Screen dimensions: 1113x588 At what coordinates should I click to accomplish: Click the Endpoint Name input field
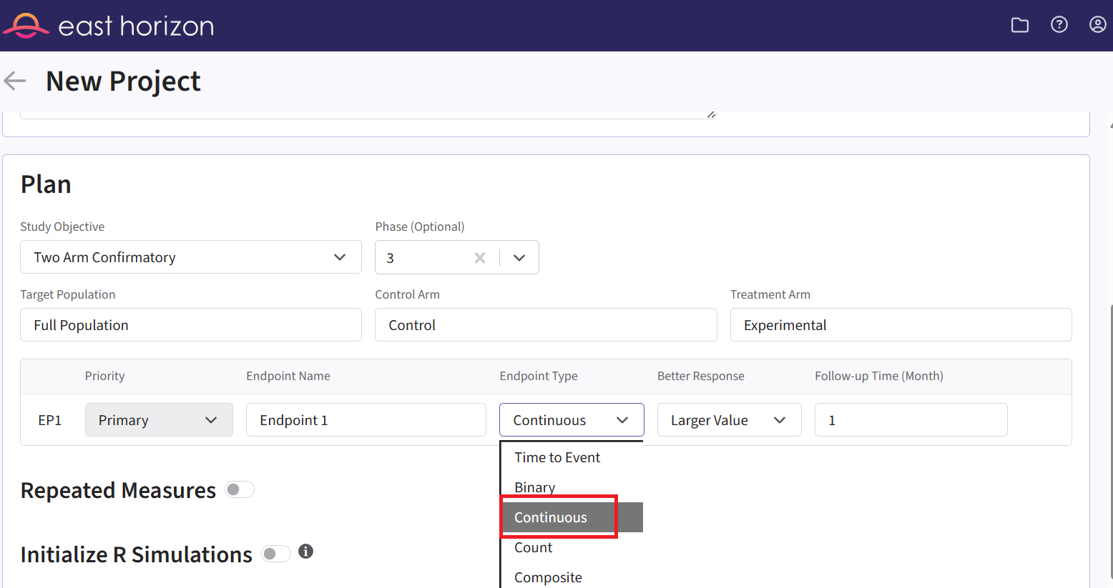[366, 420]
